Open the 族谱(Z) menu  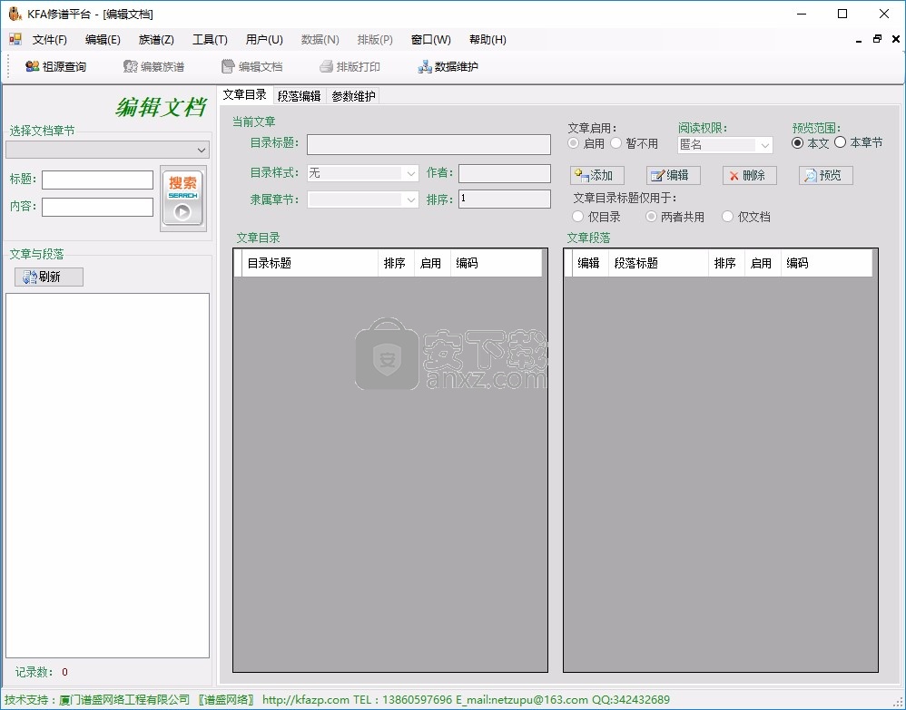tap(156, 39)
